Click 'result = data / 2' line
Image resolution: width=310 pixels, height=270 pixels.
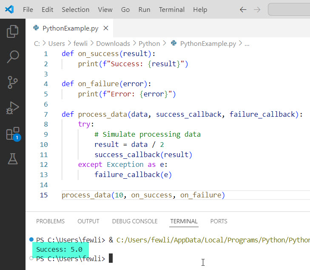coord(129,144)
